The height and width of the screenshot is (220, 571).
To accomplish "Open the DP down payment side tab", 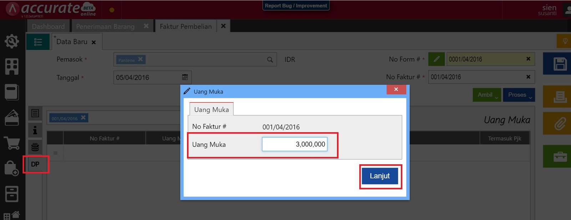I will tap(35, 164).
